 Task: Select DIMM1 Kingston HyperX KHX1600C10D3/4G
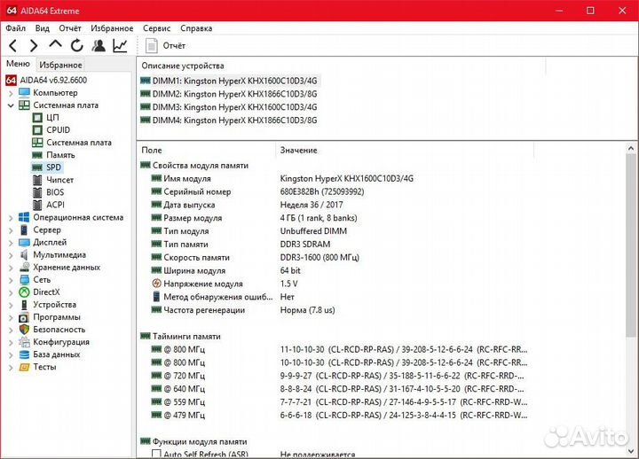pyautogui.click(x=229, y=81)
